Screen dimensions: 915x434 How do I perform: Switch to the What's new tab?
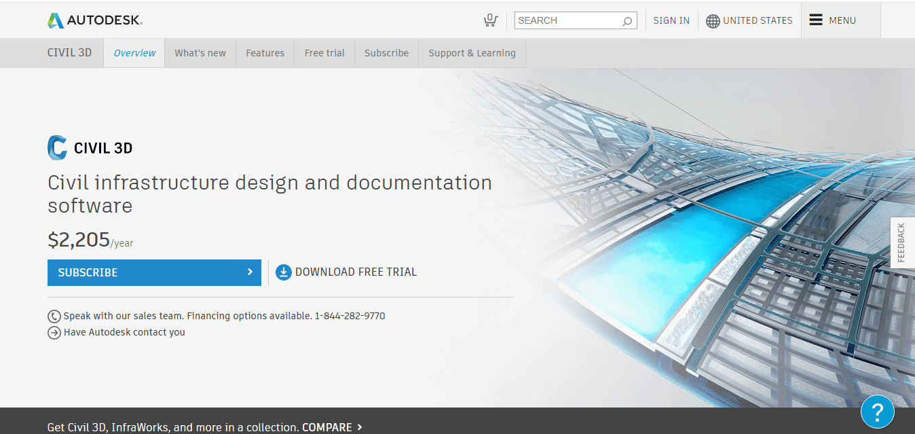(x=200, y=53)
